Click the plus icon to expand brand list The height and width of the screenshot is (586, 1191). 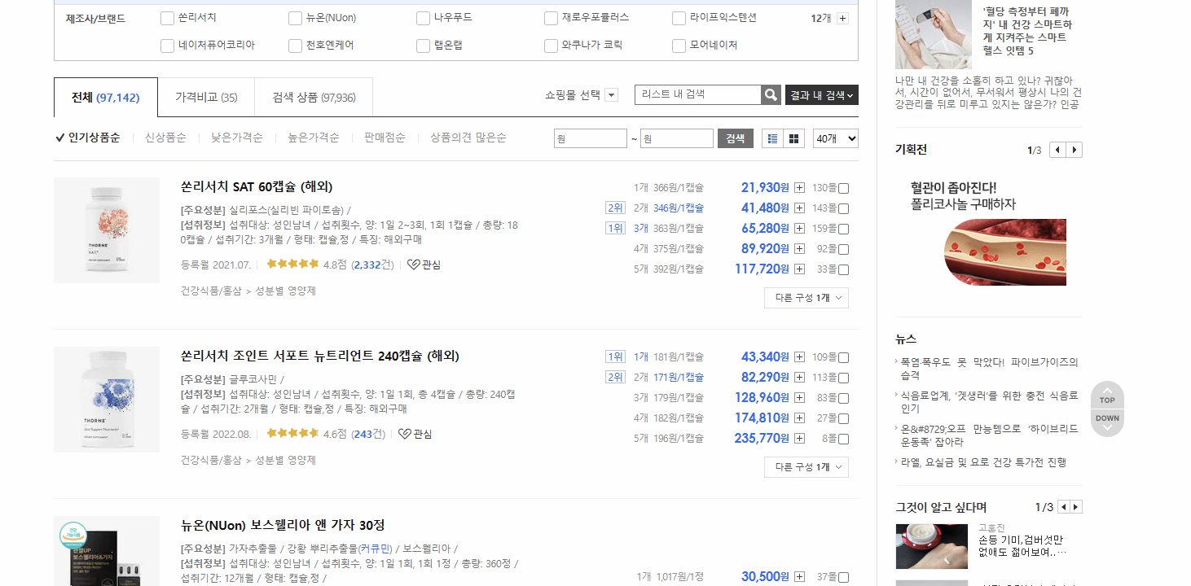point(843,17)
